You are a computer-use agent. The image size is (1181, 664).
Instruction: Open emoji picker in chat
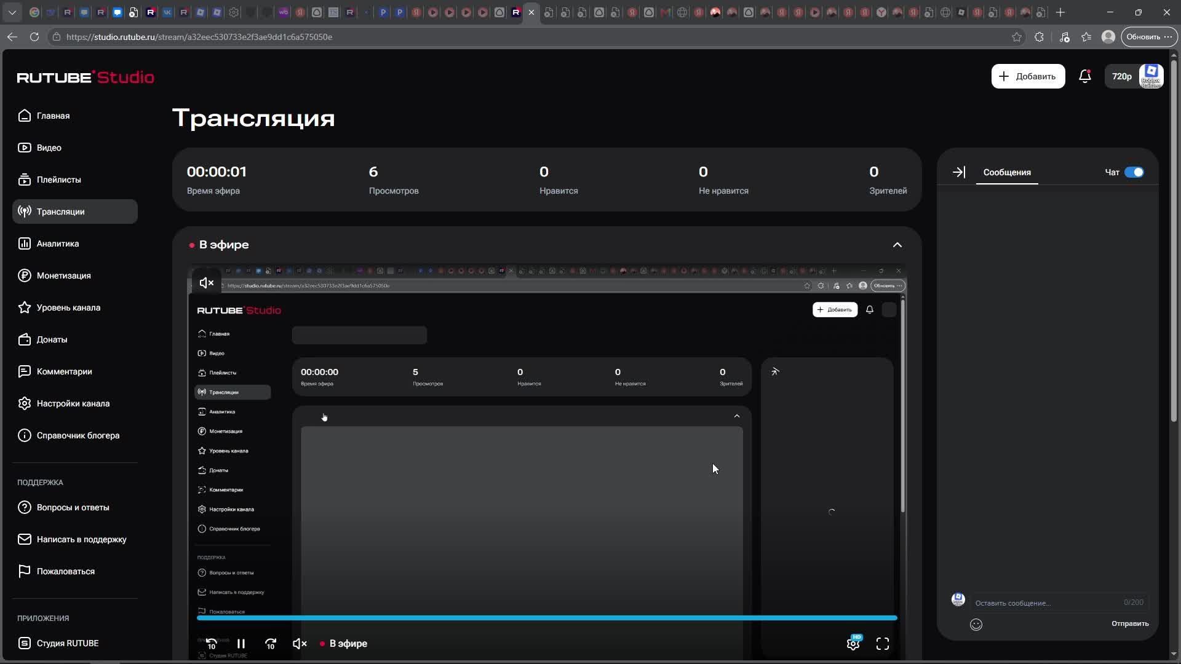(x=976, y=625)
